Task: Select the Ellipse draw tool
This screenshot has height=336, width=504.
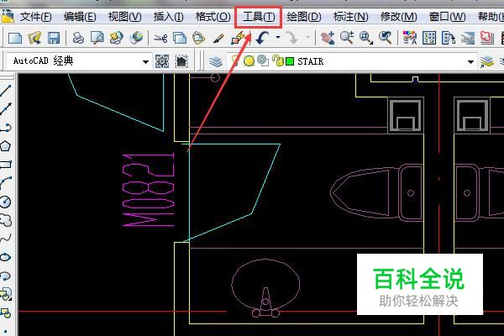Action: pyautogui.click(x=6, y=257)
